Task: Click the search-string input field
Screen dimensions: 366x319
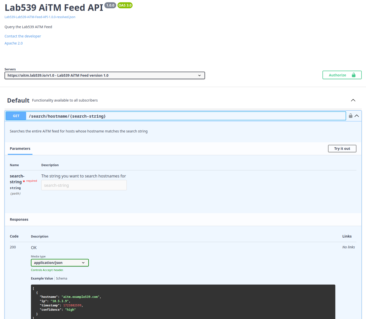Action: [x=84, y=185]
